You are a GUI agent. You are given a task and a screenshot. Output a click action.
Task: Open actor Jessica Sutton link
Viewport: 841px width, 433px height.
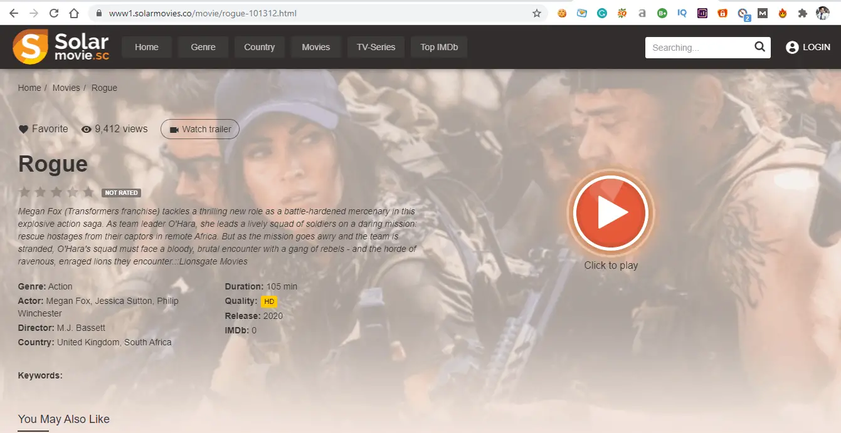point(124,301)
